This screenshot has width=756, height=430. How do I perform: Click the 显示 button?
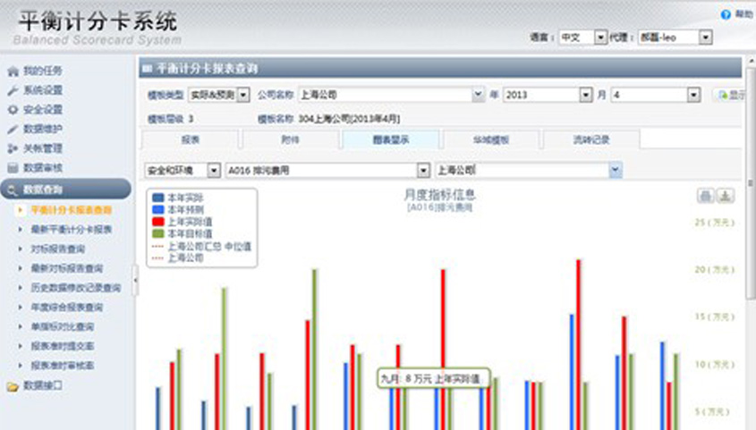(732, 95)
